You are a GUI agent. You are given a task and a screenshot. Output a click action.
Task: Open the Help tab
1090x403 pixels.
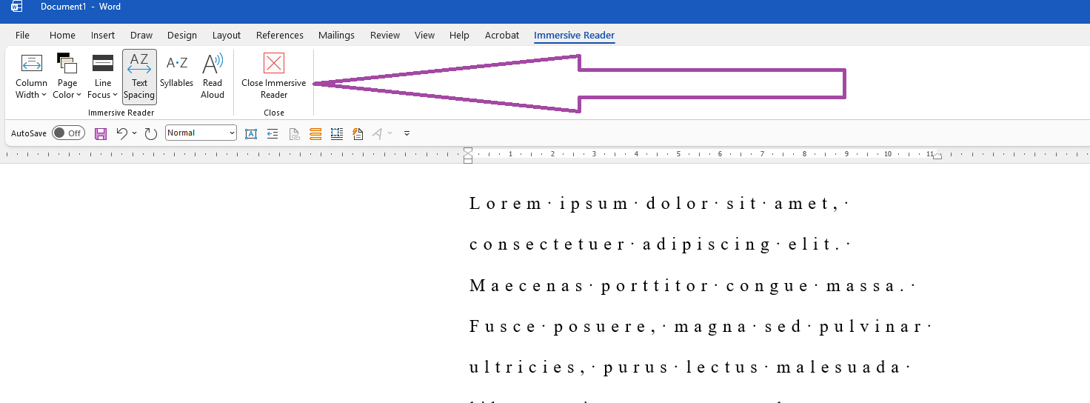click(459, 35)
